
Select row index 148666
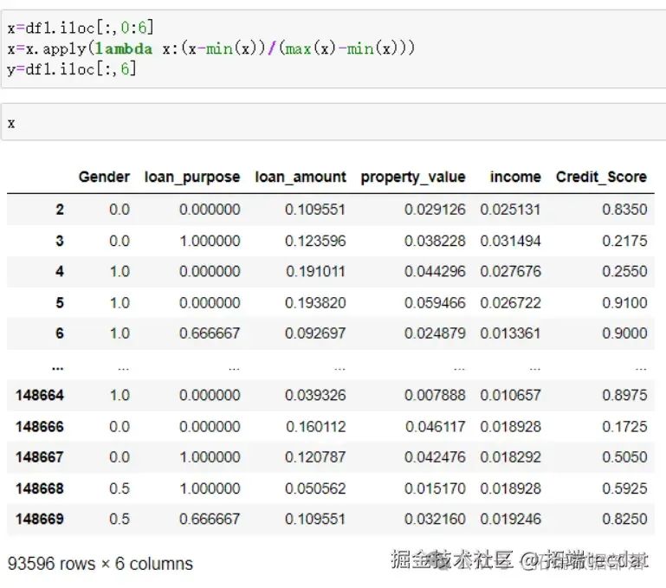tap(40, 427)
